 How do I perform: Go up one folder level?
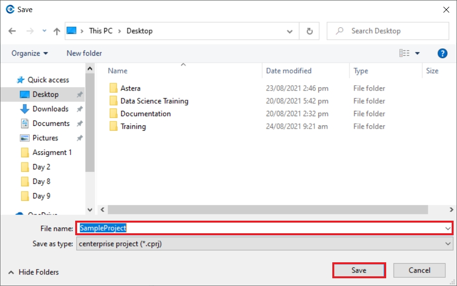(x=57, y=31)
